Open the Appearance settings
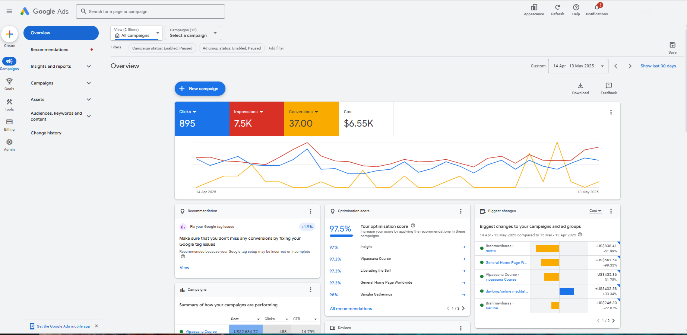The image size is (687, 335). click(534, 10)
